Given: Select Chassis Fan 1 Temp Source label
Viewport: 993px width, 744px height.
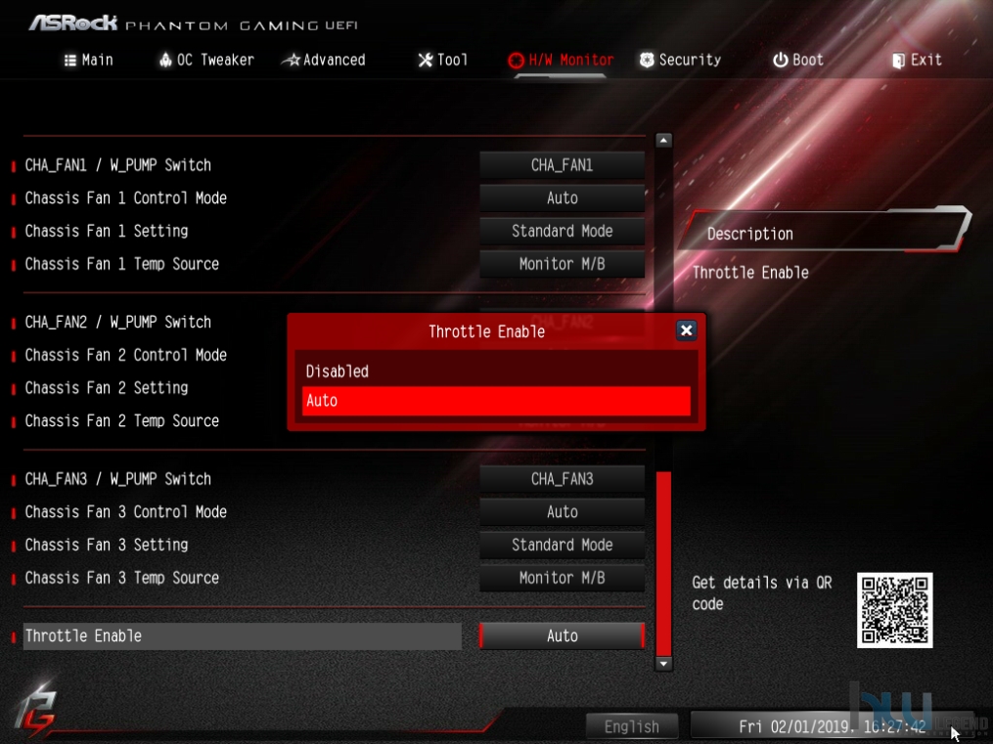Looking at the screenshot, I should pos(121,264).
